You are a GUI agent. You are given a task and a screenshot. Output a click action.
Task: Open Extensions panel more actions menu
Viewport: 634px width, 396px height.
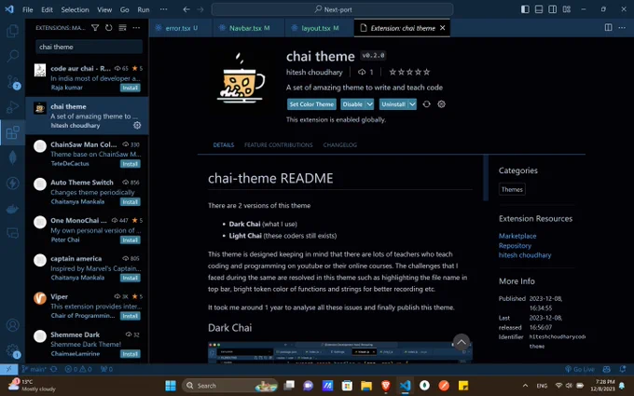click(x=136, y=27)
